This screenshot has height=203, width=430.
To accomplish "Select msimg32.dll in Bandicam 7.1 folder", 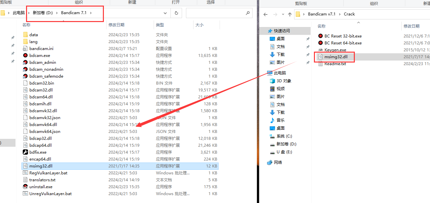I will tap(120, 166).
